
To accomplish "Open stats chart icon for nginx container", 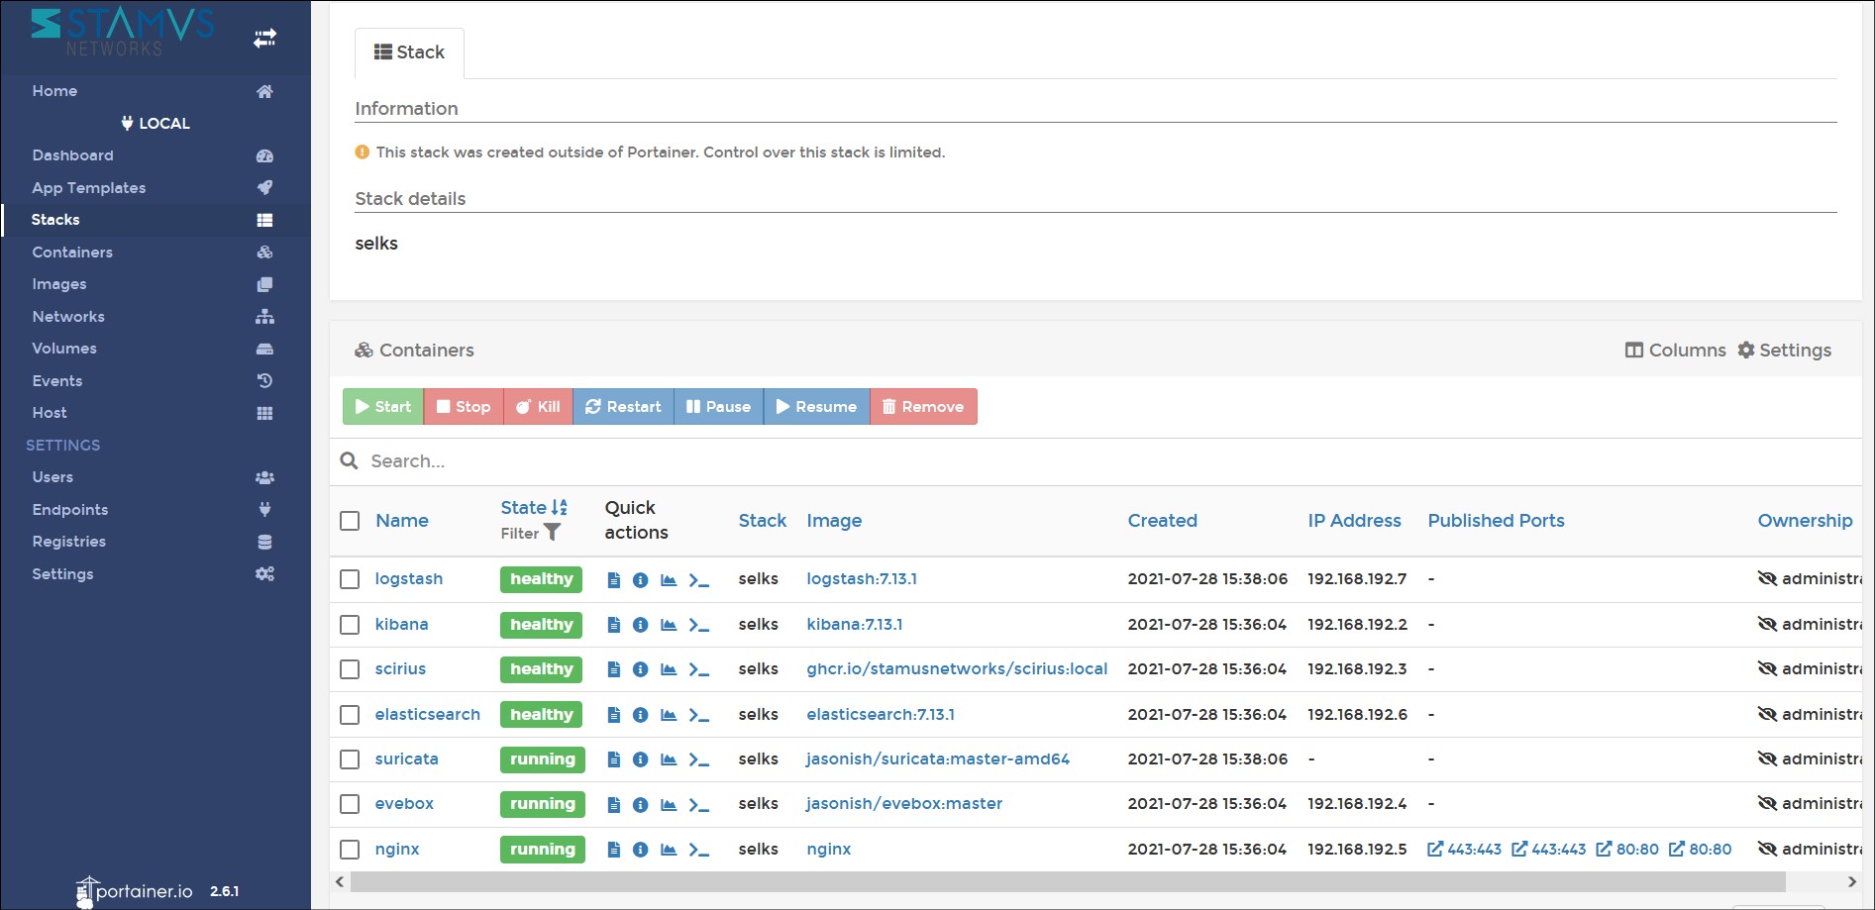I will coord(669,850).
